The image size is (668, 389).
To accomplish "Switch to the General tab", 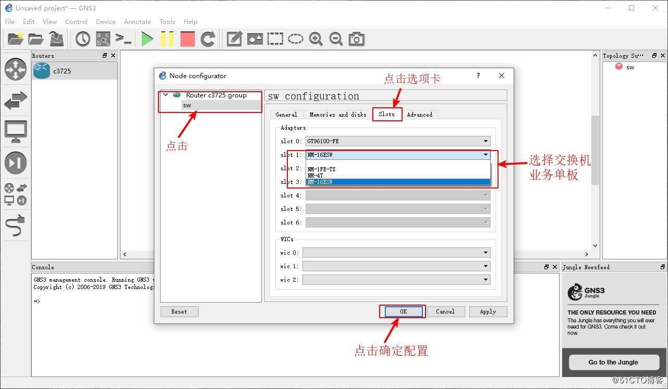I will point(286,115).
